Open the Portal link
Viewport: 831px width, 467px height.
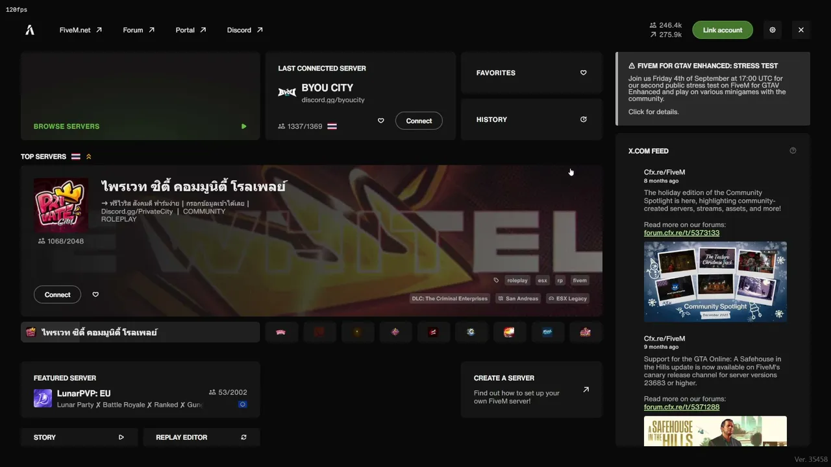pyautogui.click(x=191, y=30)
